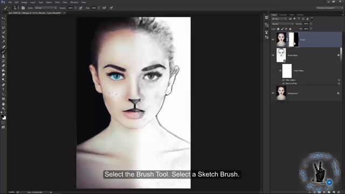Toggle airbrush build-up icon in options bar
The width and height of the screenshot is (345, 194).
click(x=104, y=8)
